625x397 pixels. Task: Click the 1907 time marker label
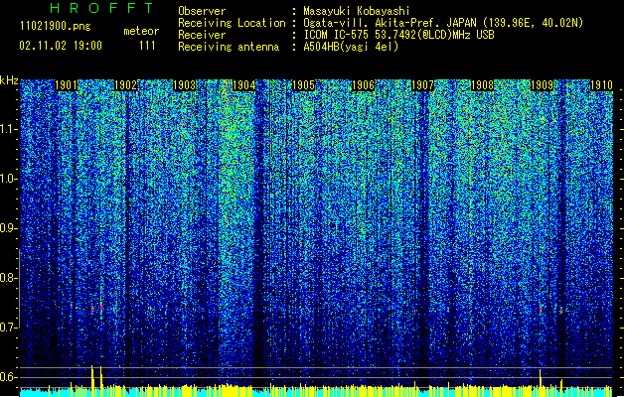click(422, 85)
